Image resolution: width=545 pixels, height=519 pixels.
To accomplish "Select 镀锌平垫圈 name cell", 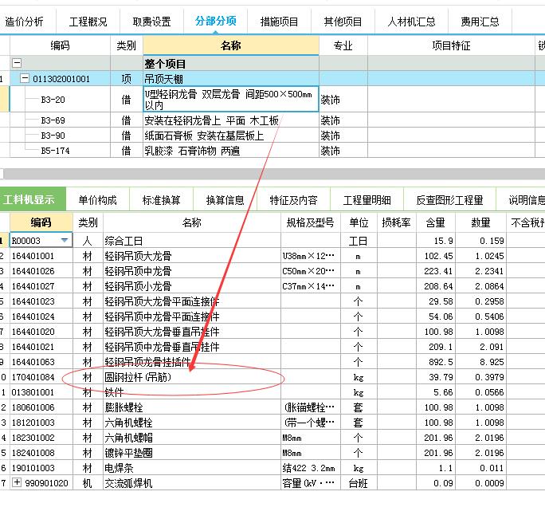I will (192, 453).
